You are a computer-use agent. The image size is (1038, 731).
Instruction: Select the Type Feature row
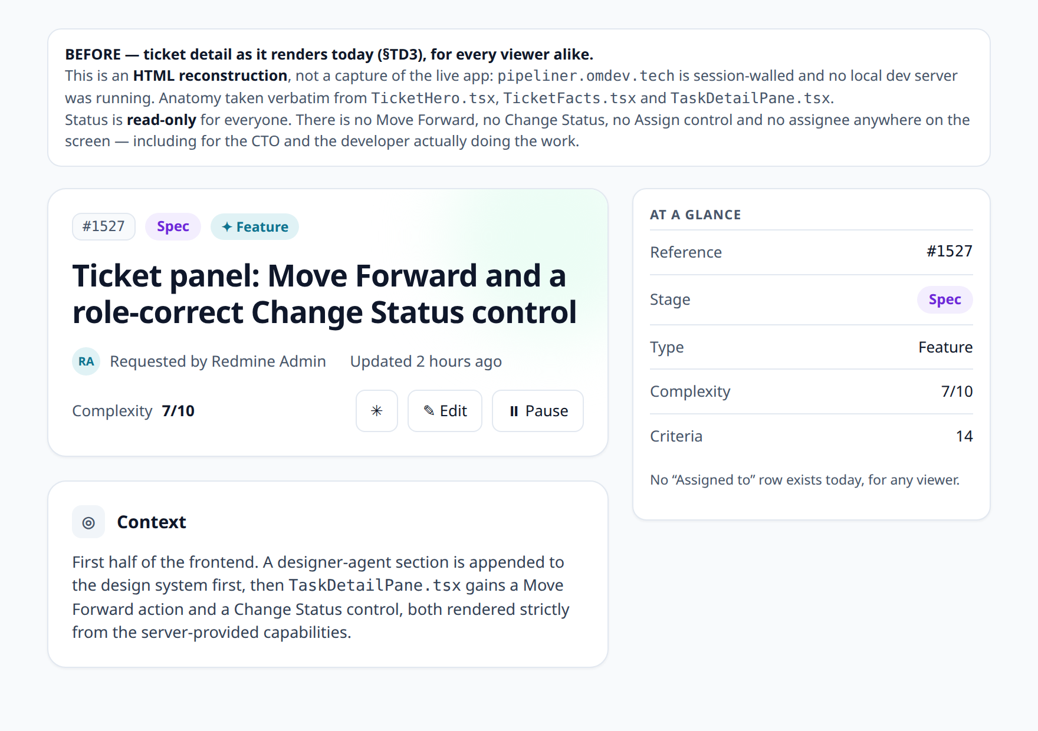812,347
